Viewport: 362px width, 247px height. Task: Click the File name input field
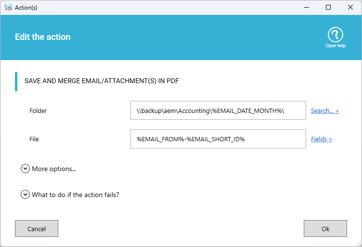pos(218,139)
